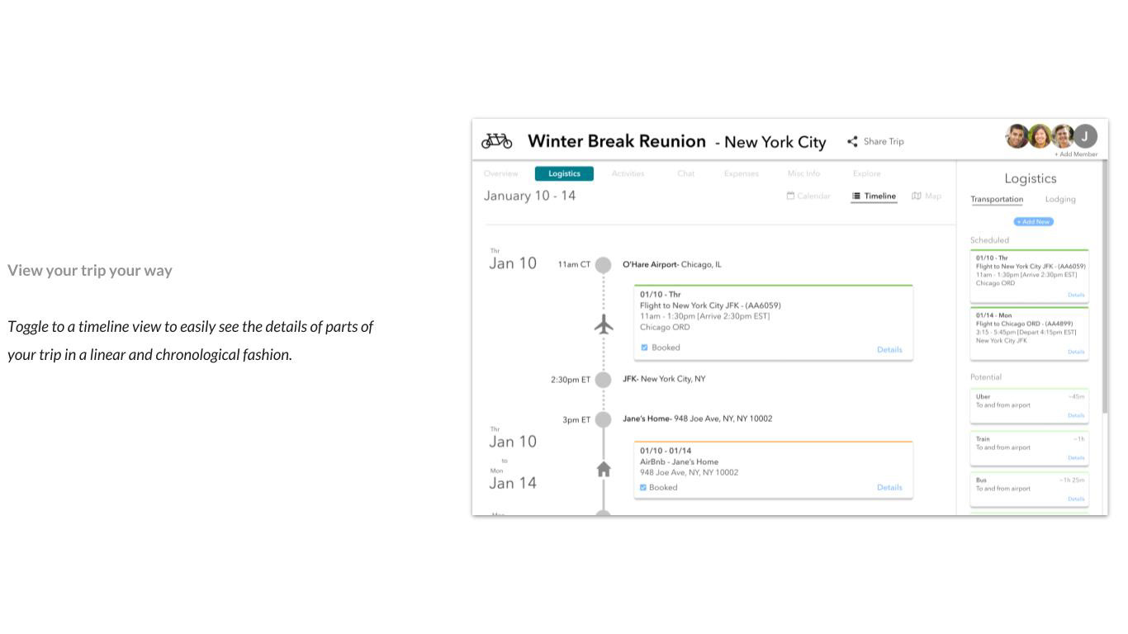Click + Add Member link
The width and height of the screenshot is (1128, 634).
coord(1076,154)
